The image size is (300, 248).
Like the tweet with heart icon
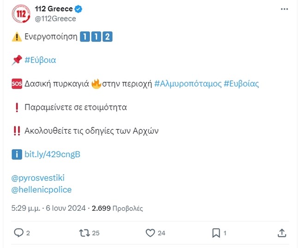(150, 233)
